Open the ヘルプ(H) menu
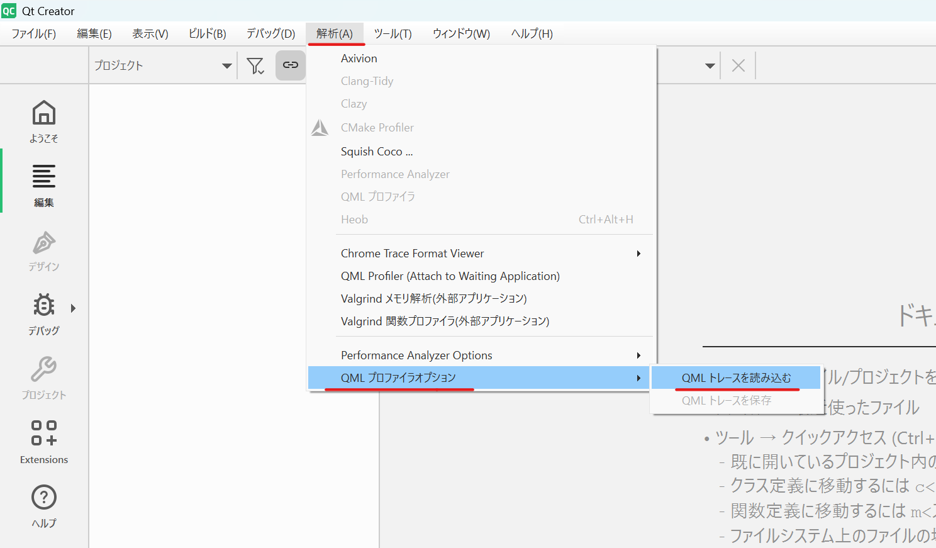This screenshot has height=548, width=936. click(532, 33)
